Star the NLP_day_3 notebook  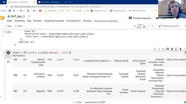[29, 16]
